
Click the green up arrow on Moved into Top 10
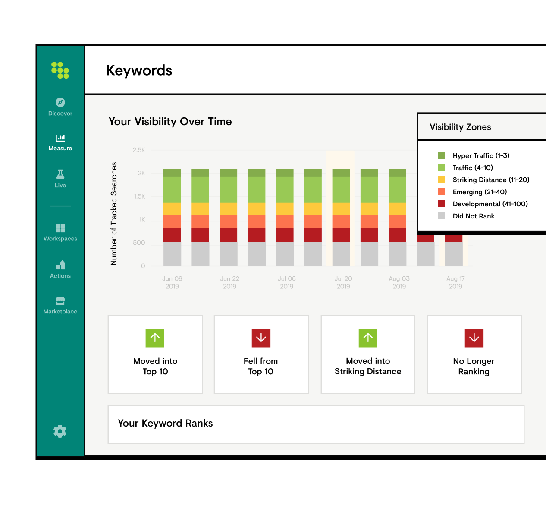[155, 338]
